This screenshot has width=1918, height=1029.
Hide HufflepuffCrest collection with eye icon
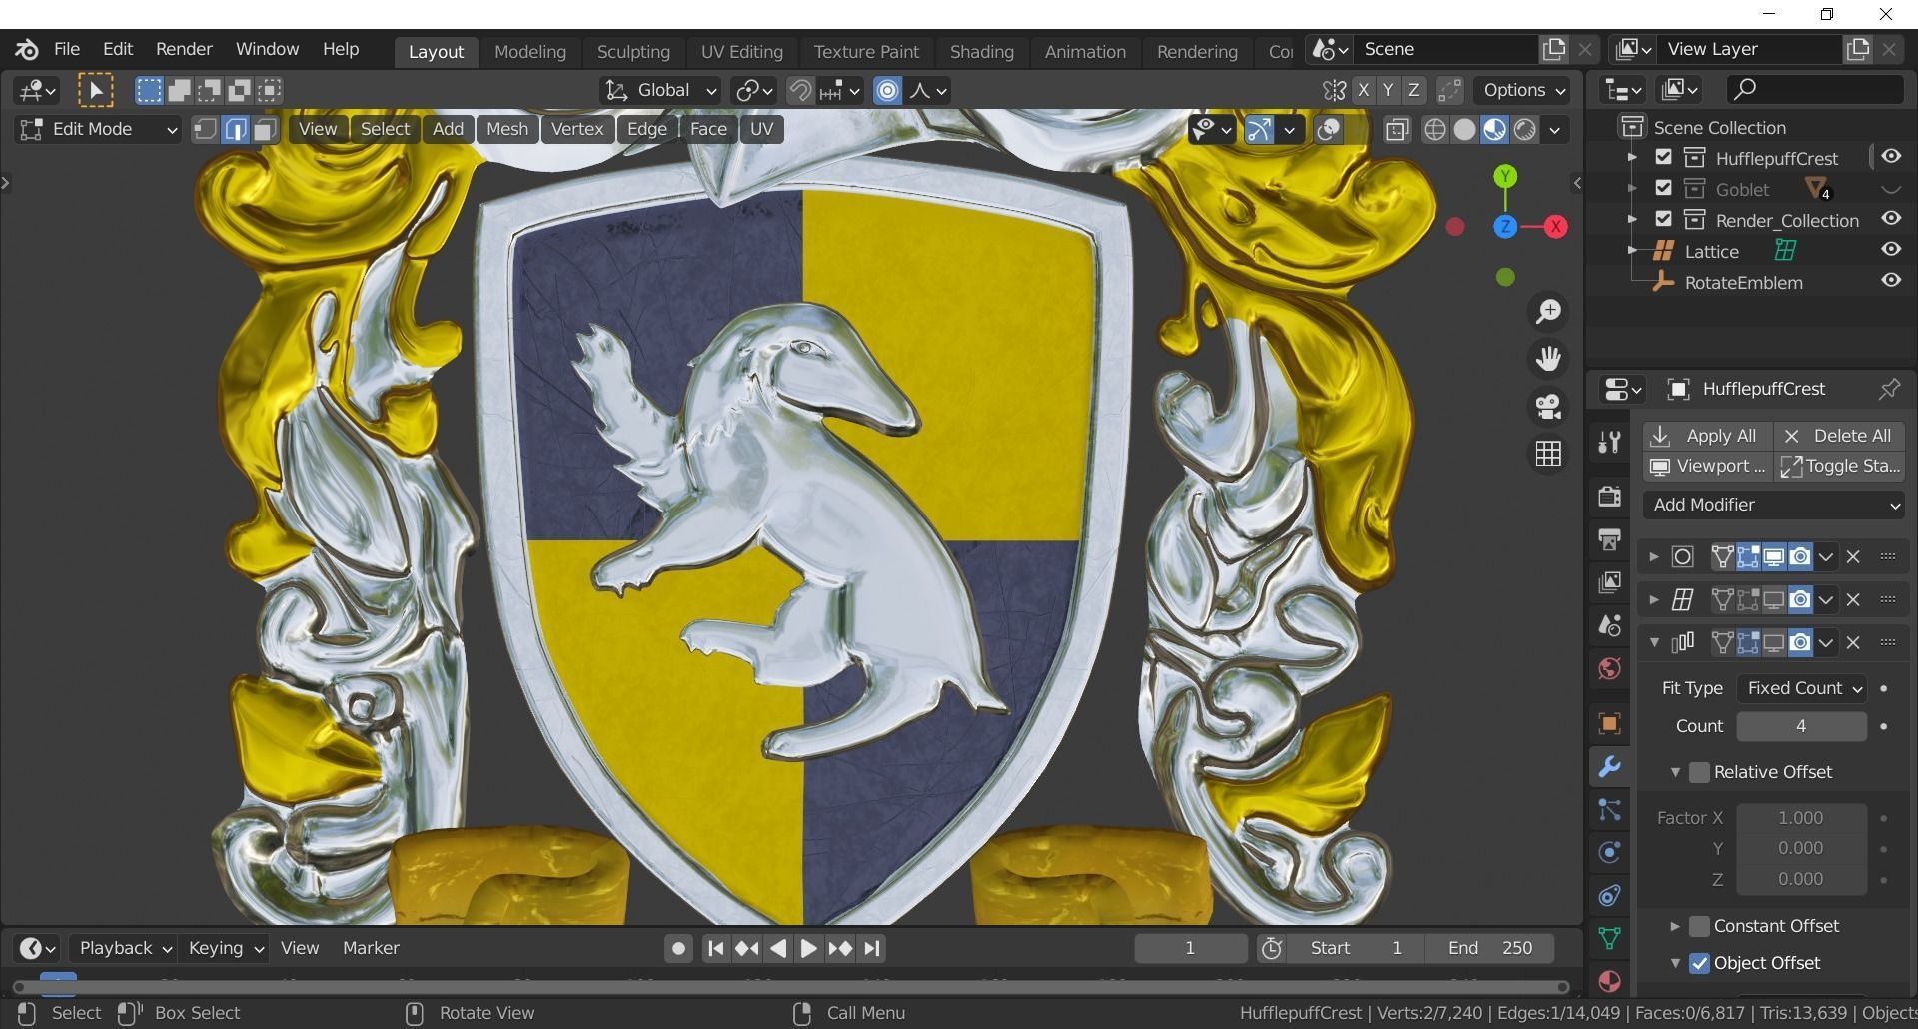point(1890,157)
